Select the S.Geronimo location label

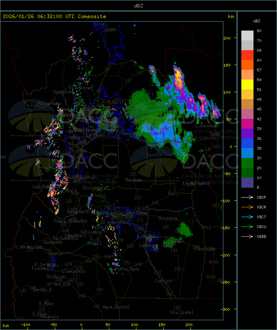tap(206, 126)
